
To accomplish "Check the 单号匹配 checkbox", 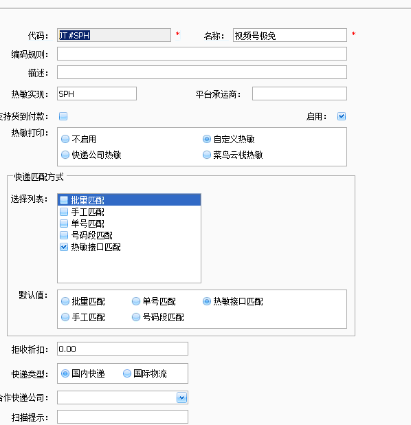I will 64,224.
